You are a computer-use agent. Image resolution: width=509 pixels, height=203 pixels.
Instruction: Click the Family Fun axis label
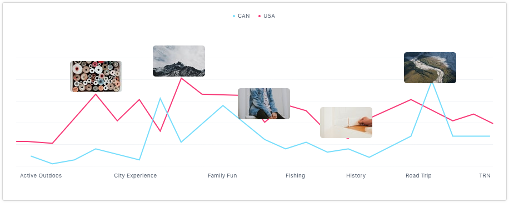tap(222, 175)
